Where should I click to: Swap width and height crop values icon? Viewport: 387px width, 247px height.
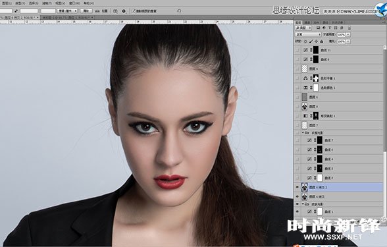[16, 11]
